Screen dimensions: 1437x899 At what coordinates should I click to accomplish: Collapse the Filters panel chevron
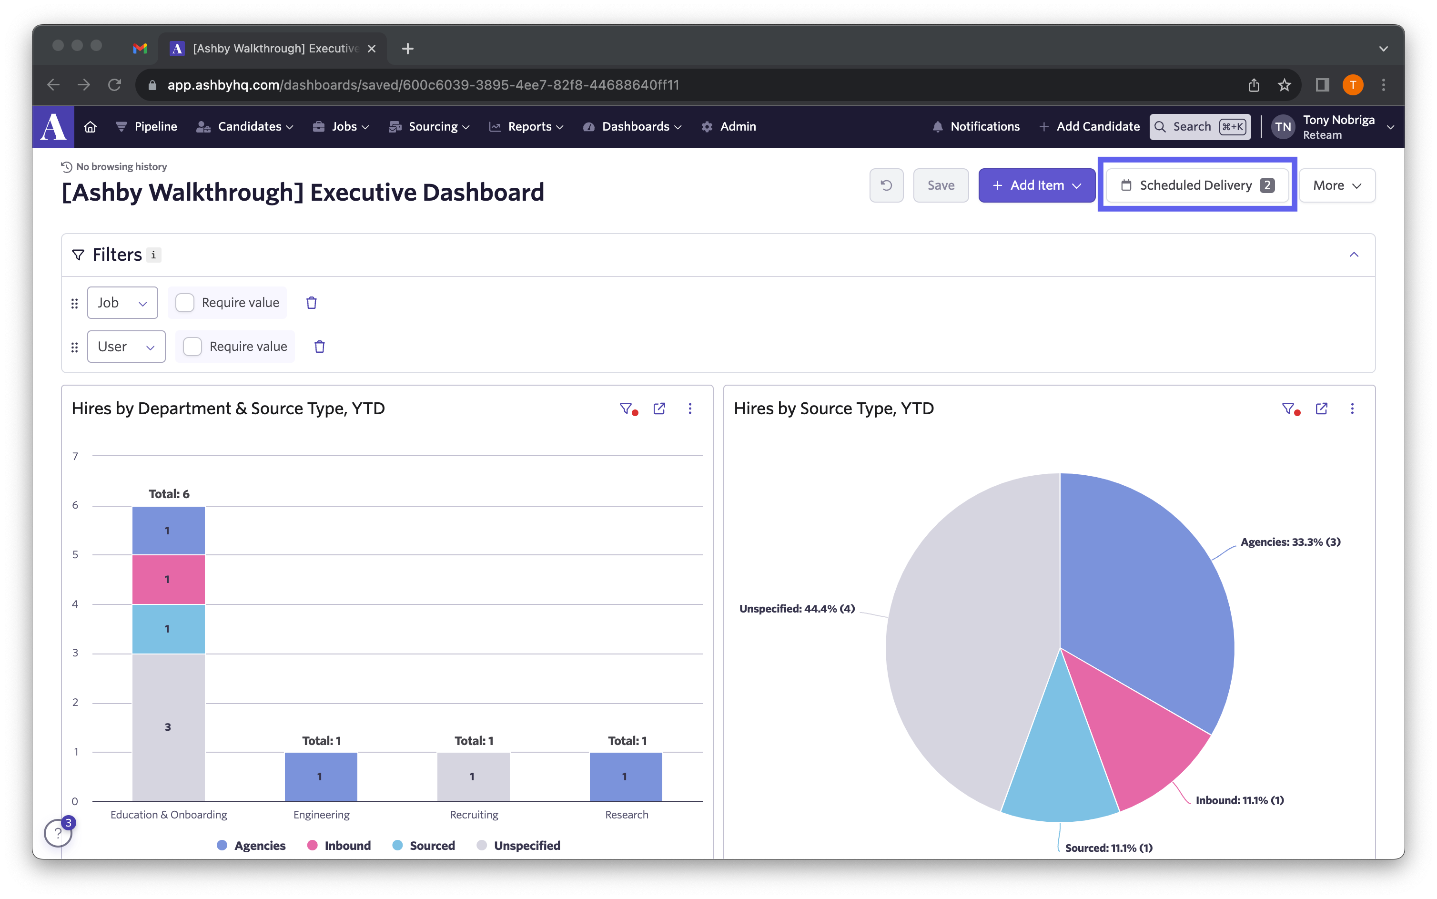(x=1354, y=255)
